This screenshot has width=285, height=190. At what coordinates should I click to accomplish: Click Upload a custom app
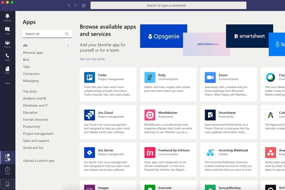click(38, 161)
